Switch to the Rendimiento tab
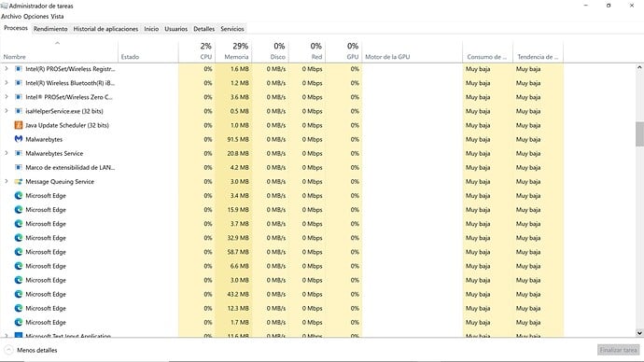The image size is (644, 362). click(x=50, y=29)
